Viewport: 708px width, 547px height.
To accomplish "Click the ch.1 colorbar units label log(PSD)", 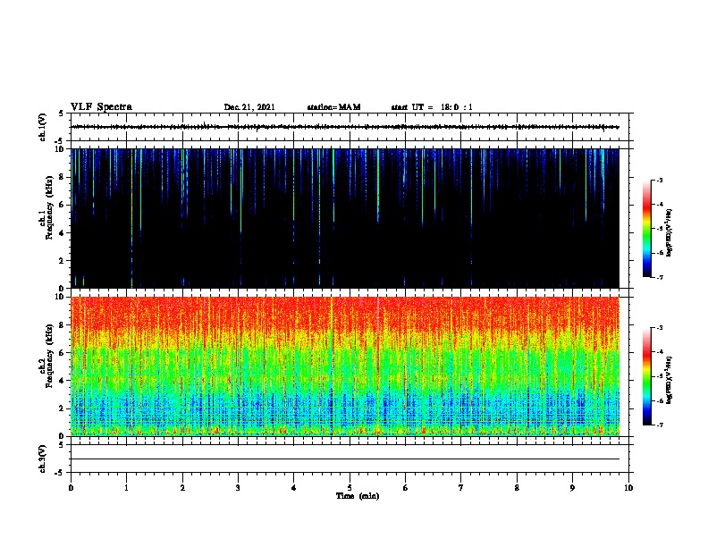I will [x=669, y=232].
